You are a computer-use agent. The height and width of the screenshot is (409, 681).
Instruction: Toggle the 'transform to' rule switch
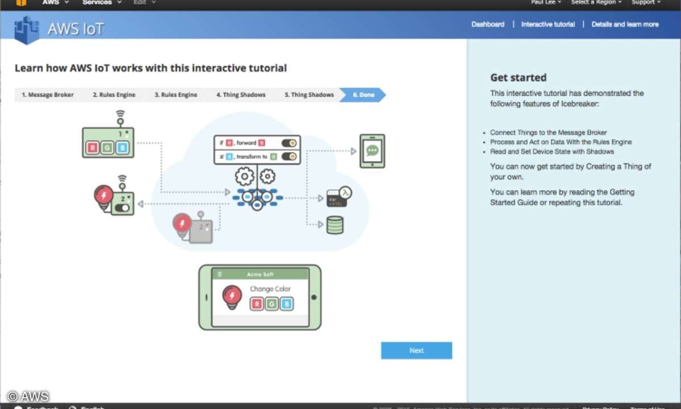(x=289, y=156)
